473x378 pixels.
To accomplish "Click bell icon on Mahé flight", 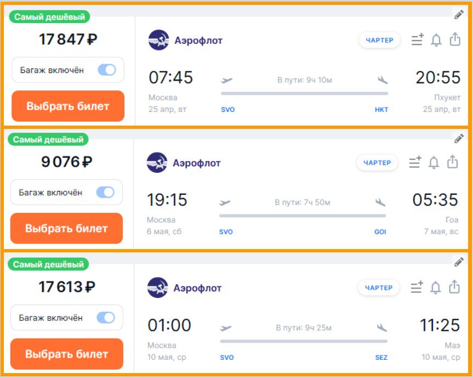I will pyautogui.click(x=435, y=287).
